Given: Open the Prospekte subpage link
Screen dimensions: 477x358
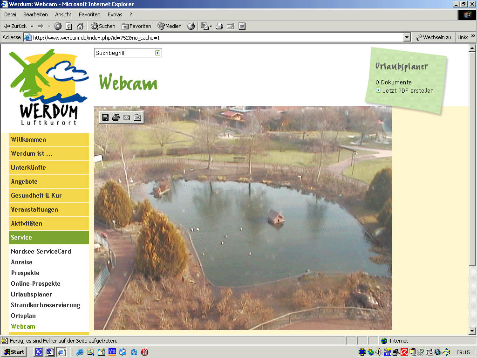Looking at the screenshot, I should tap(25, 273).
